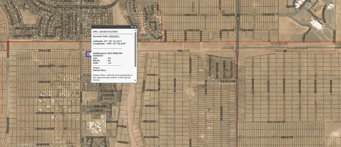The height and width of the screenshot is (147, 341).
Task: Click the UPC number in popup
Action: pos(105,32)
